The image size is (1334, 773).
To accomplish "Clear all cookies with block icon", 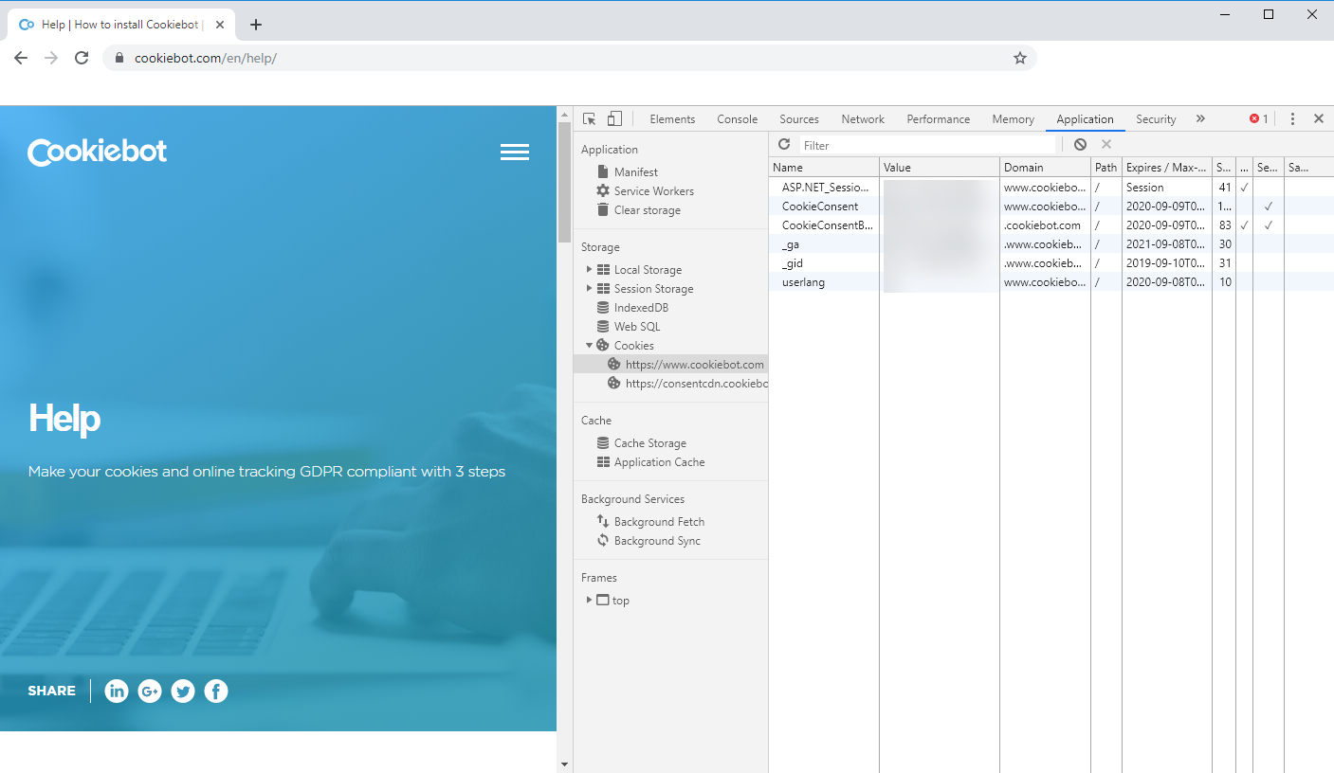I will tap(1080, 145).
